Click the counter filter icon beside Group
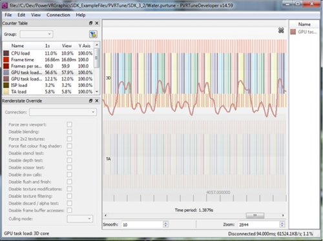This screenshot has width=323, height=241. (93, 34)
